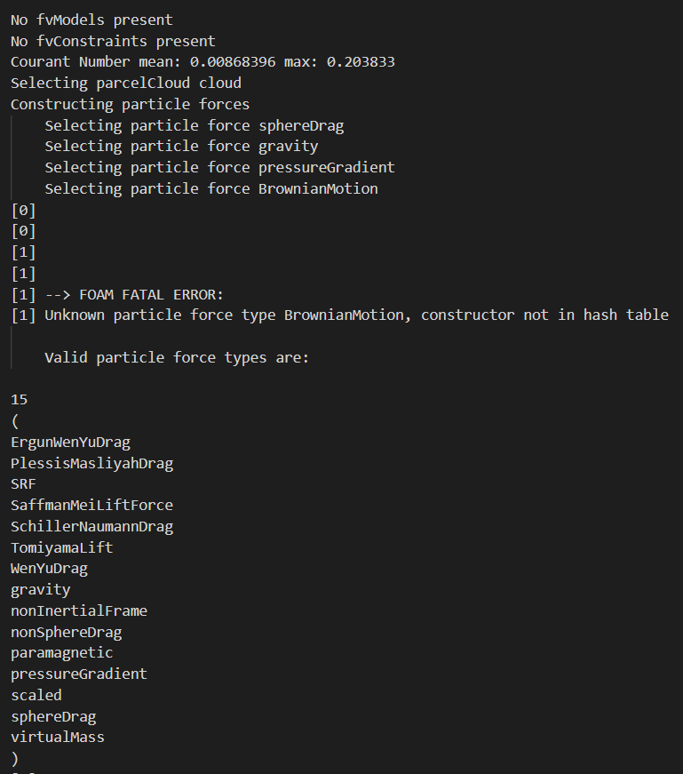
Task: Click 'No fvModels present' text
Action: [91, 20]
